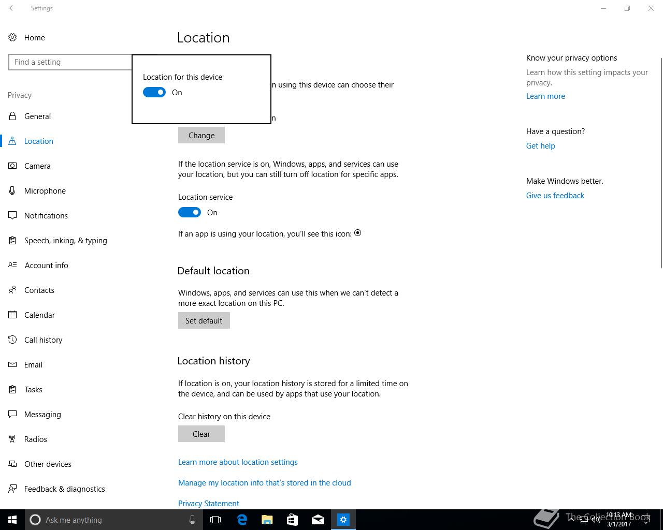Screen dimensions: 663x530
Task: Open the Microphone privacy page
Action: pyautogui.click(x=45, y=190)
